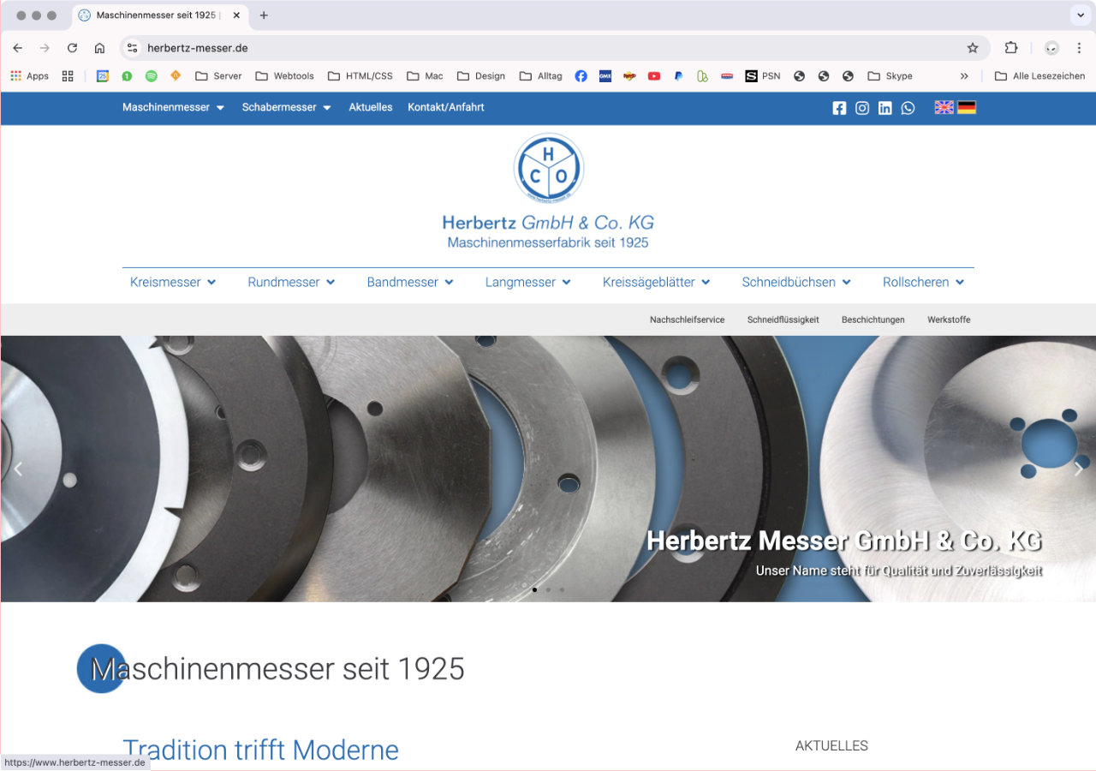Open the Aktuelles menu item
This screenshot has height=771, width=1096.
pyautogui.click(x=371, y=107)
